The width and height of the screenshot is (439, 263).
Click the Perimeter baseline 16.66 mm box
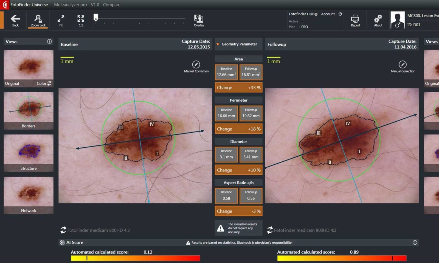226,113
